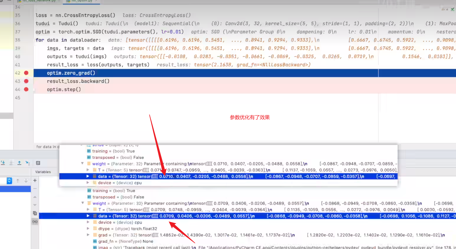
Task: Open the Evaluate Expression calculator icon
Action: (x=38, y=163)
